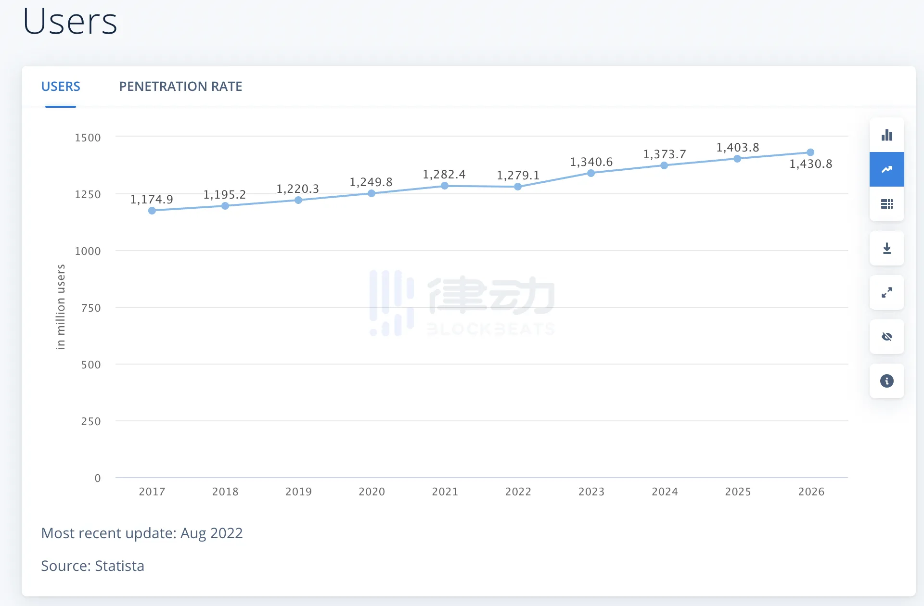Click the 2017 data point on line

152,211
